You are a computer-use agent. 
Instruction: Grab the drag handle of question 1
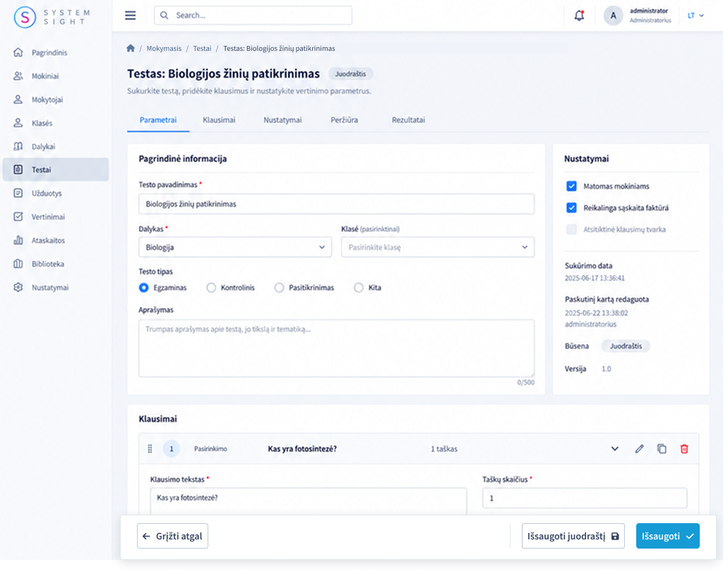tap(150, 448)
